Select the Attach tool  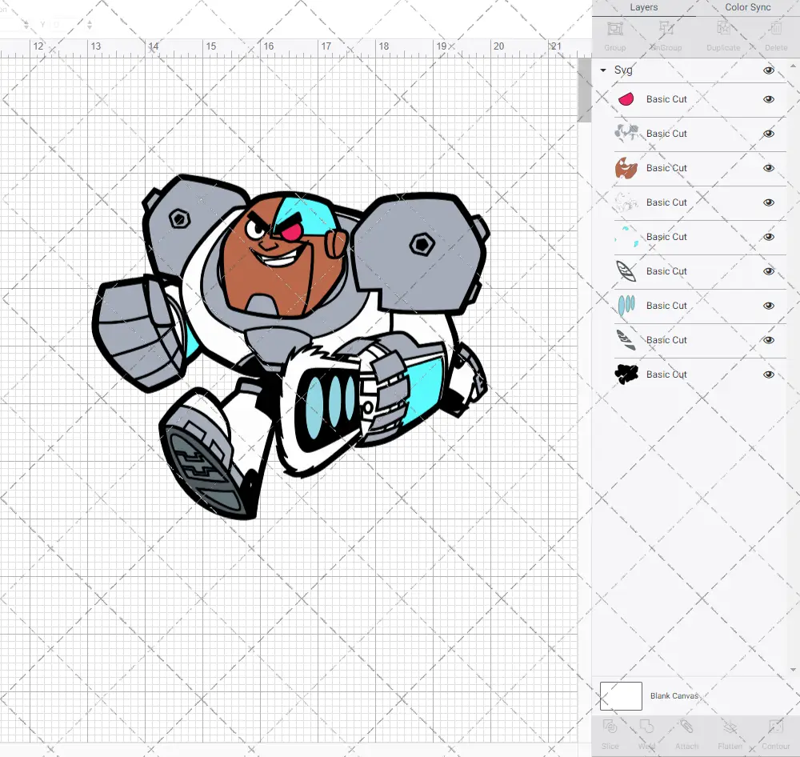(x=686, y=727)
